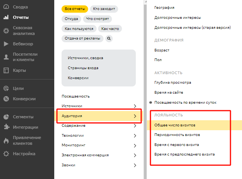Viewport: 242px width, 179px height.
Task: Open the Посещаемость report link
Action: pyautogui.click(x=75, y=96)
